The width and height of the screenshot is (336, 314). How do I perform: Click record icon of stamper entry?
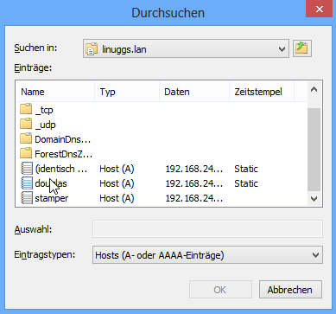click(x=27, y=198)
